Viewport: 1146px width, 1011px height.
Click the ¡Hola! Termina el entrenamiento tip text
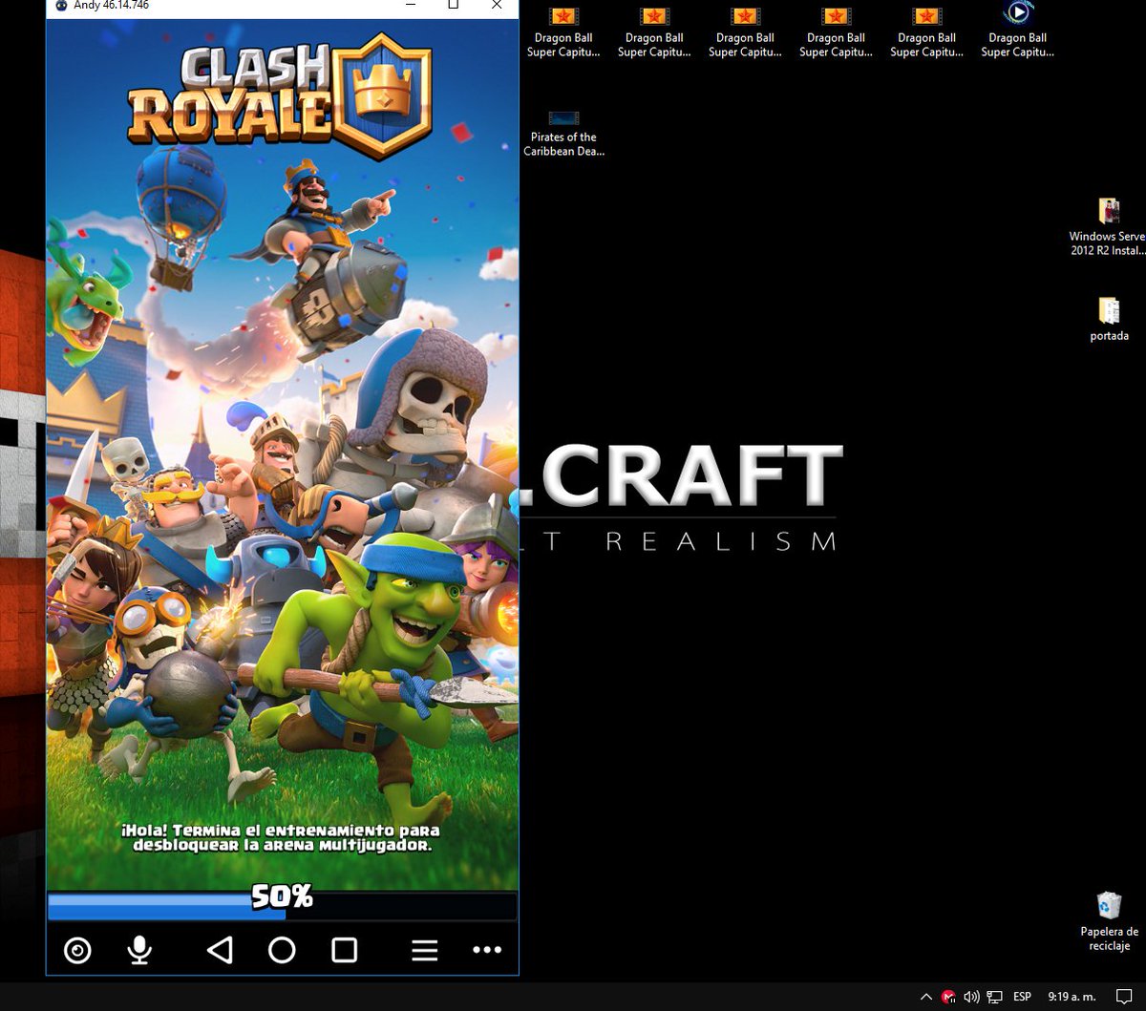coord(282,838)
